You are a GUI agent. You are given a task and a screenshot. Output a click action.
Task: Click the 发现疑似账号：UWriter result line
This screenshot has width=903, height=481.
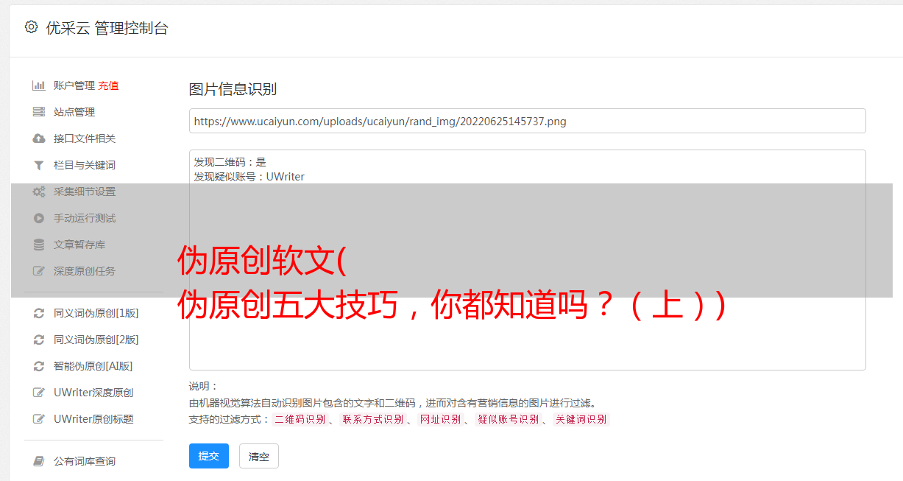(249, 177)
